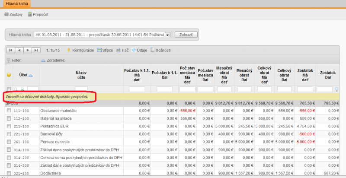
Task: Click the 4 754,50 € balance value
Action: [x=306, y=126]
